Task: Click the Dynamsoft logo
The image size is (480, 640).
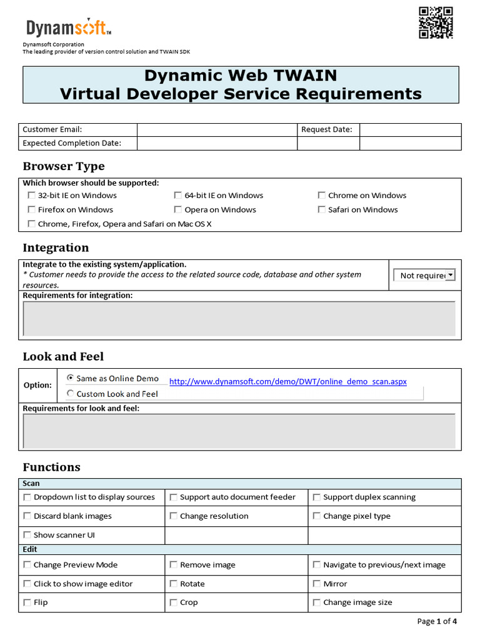Action: click(69, 27)
